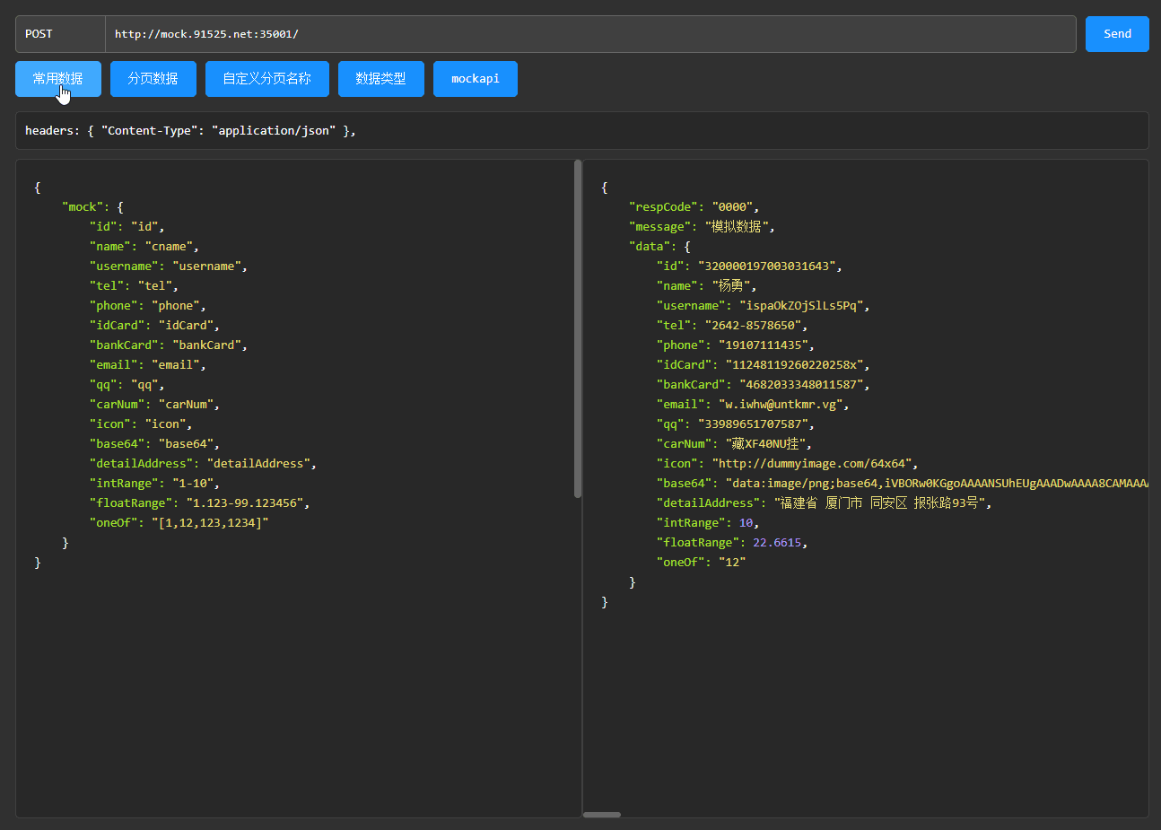Click the response base64 data:image/png value

937,484
